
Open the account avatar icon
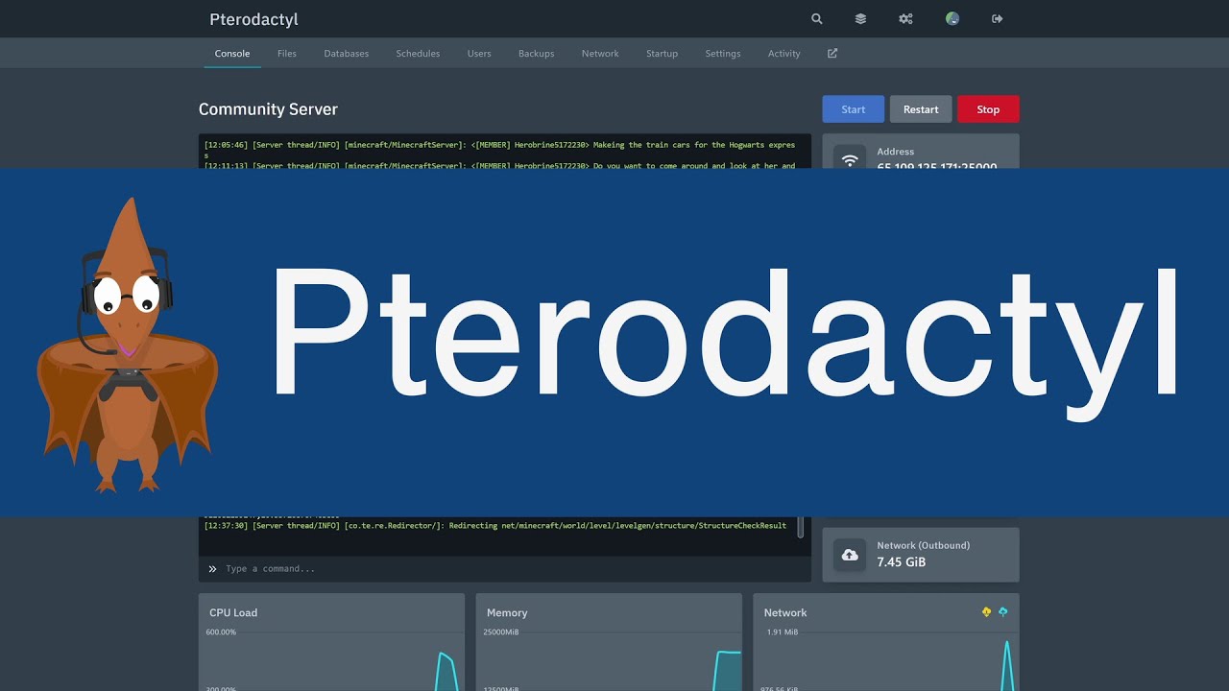coord(952,19)
